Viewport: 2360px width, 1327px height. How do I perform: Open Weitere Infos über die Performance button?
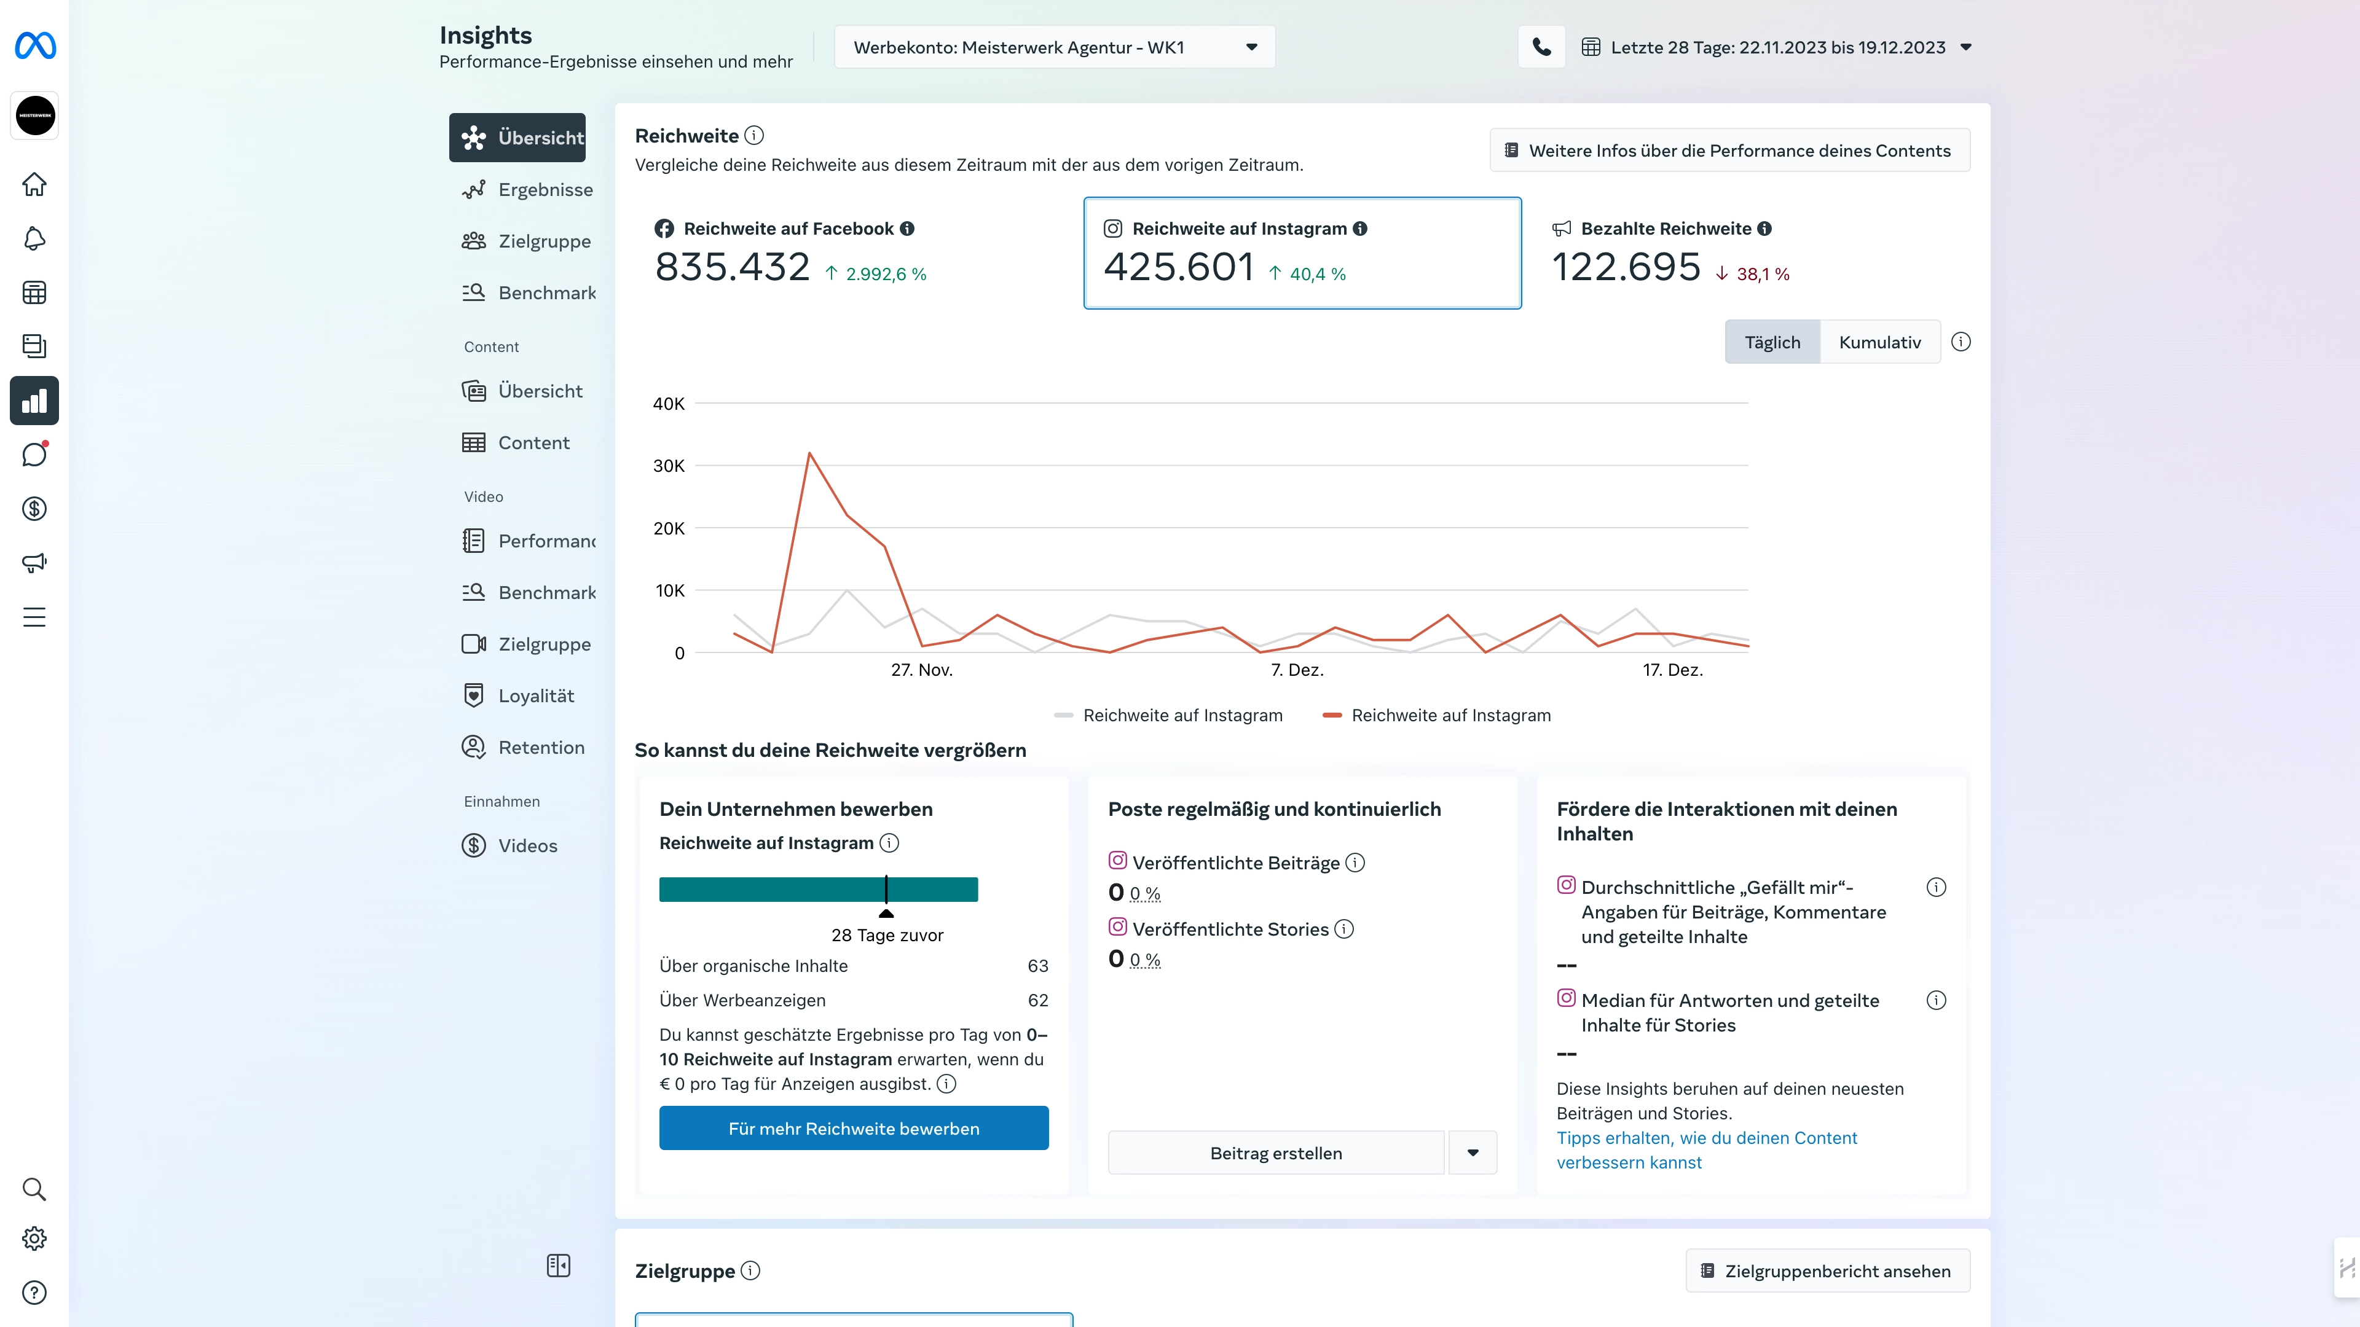pyautogui.click(x=1729, y=150)
